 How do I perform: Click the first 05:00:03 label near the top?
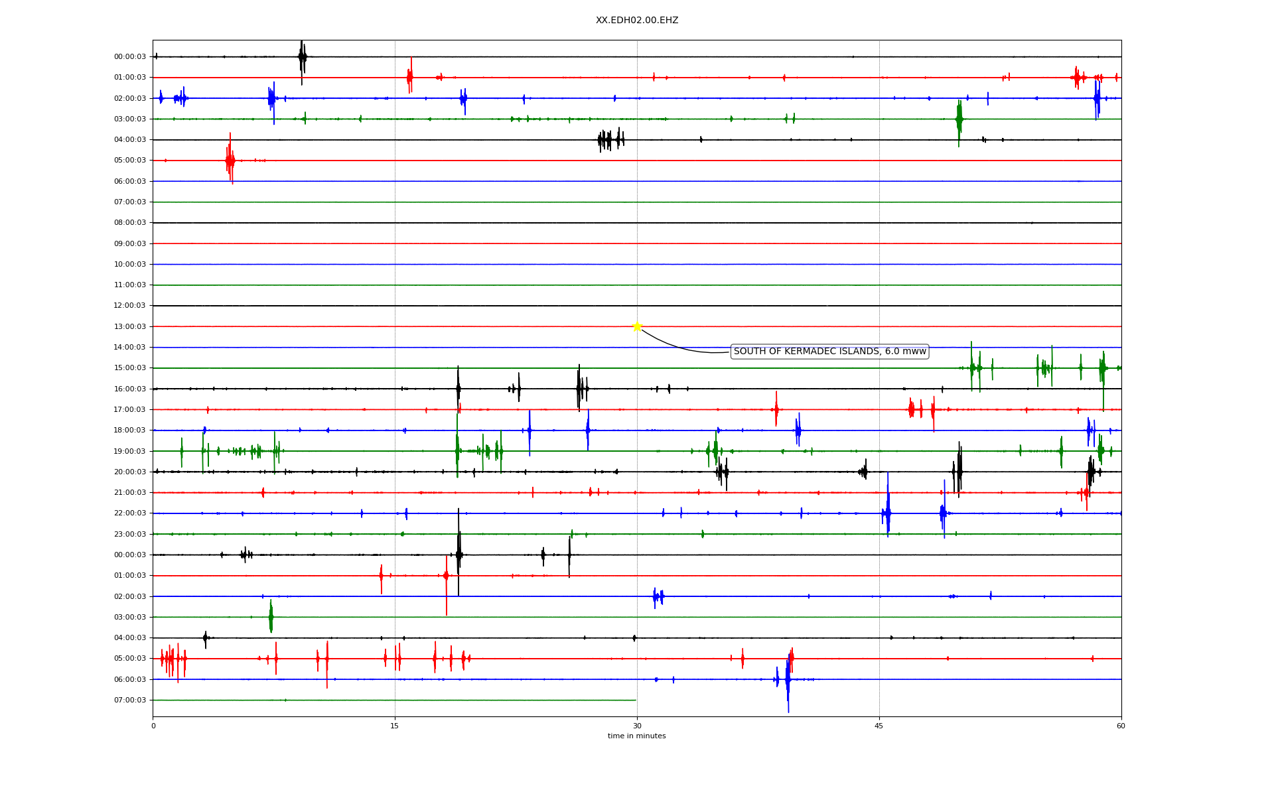point(130,161)
